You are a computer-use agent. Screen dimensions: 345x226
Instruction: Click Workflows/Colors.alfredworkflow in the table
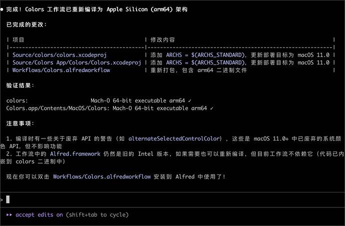pyautogui.click(x=61, y=70)
